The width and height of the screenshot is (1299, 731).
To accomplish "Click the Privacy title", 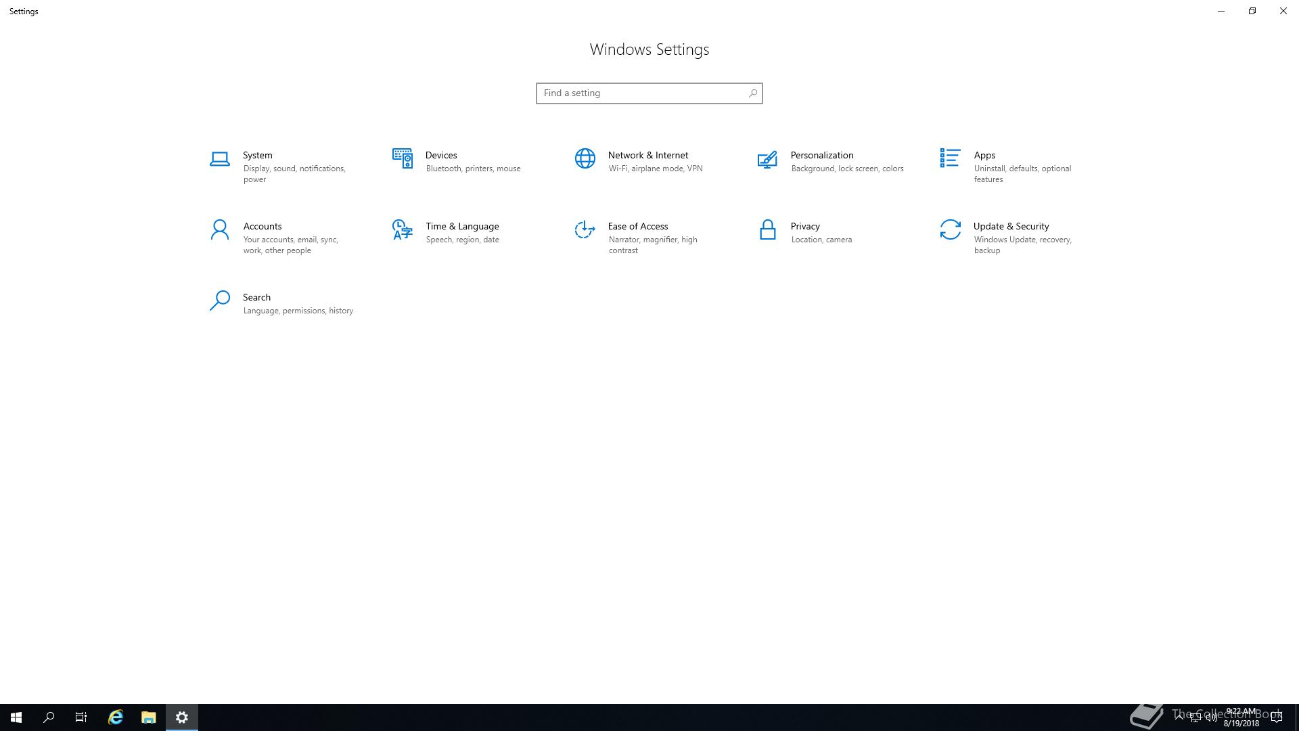I will [x=805, y=226].
